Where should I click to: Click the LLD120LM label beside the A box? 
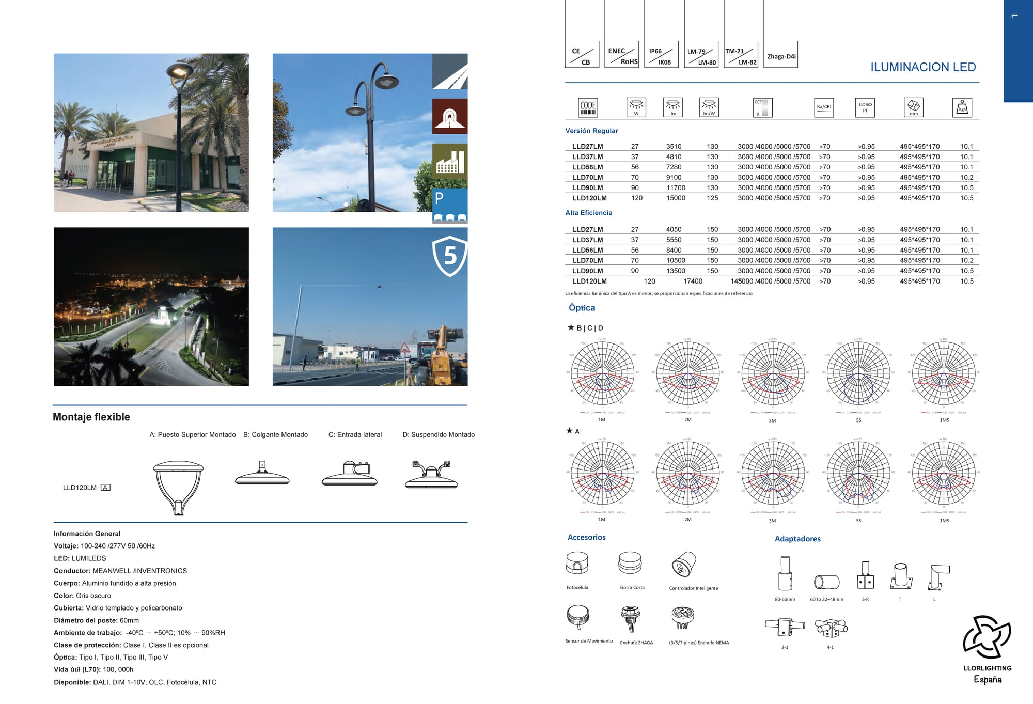pyautogui.click(x=80, y=488)
